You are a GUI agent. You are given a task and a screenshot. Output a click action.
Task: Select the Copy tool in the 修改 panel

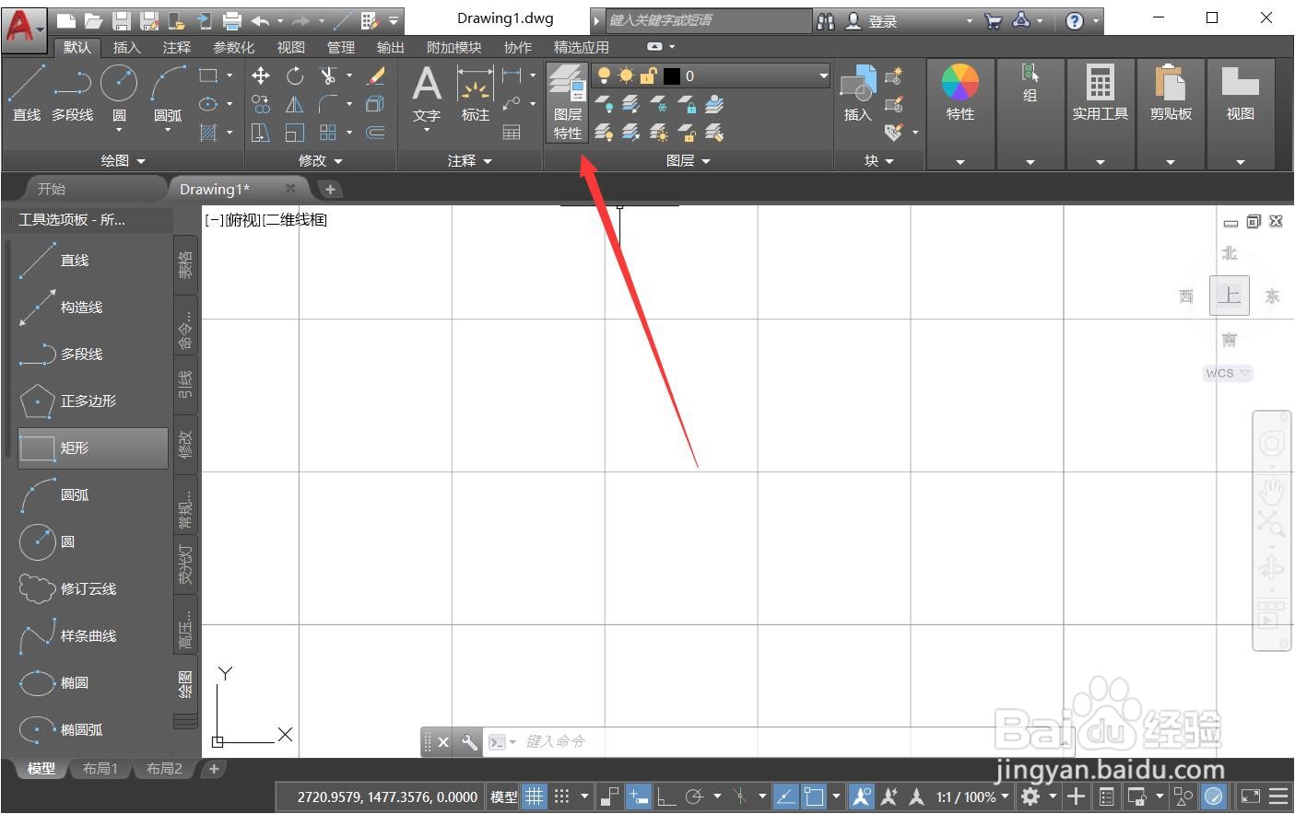pyautogui.click(x=261, y=104)
